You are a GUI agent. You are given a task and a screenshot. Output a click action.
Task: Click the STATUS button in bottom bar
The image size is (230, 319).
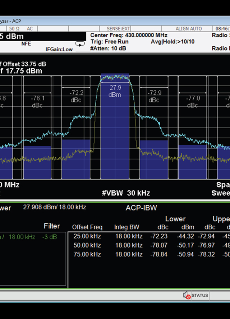199,295
